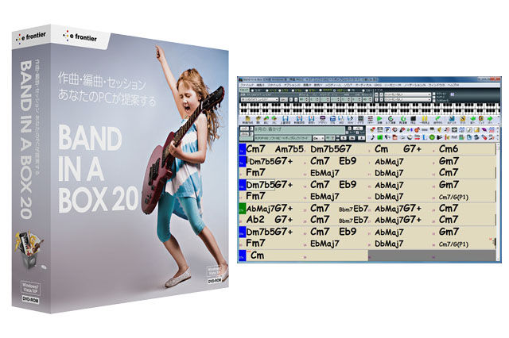Click the bright green square icon in lower tools row
The width and height of the screenshot is (509, 338).
(x=380, y=137)
